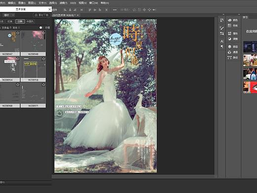
Task: Close the 艺术字库 panel
Action: point(49,9)
